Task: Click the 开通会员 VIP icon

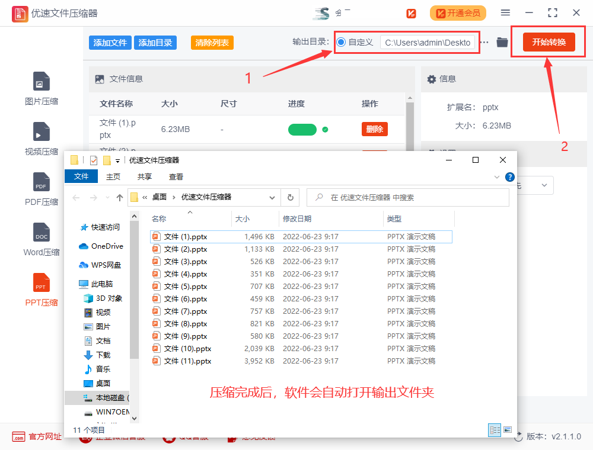Action: coord(457,12)
